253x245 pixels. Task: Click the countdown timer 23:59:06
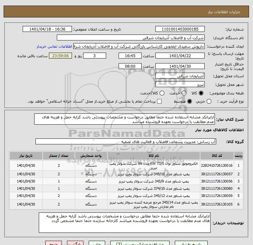point(60,56)
